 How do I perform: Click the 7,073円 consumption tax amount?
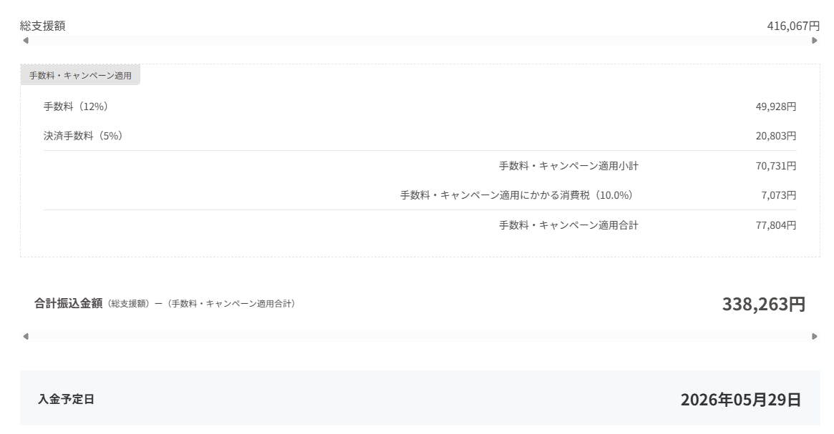coord(779,195)
